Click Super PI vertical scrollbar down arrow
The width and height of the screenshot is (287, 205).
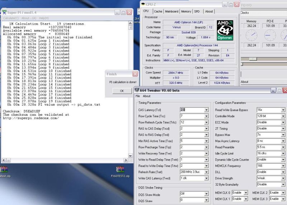point(130,156)
